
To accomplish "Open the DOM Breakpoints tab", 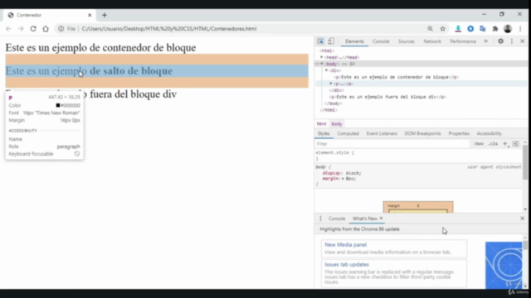I will click(x=422, y=133).
